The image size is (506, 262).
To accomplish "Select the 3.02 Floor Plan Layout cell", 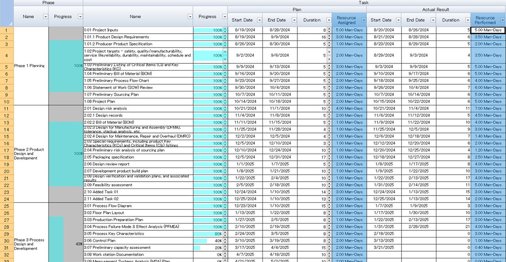I will tap(138, 213).
